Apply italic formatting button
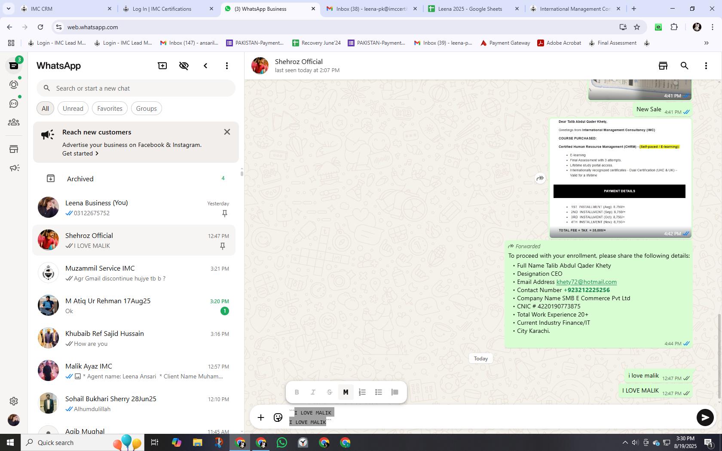Viewport: 722px width, 451px height. [x=313, y=392]
